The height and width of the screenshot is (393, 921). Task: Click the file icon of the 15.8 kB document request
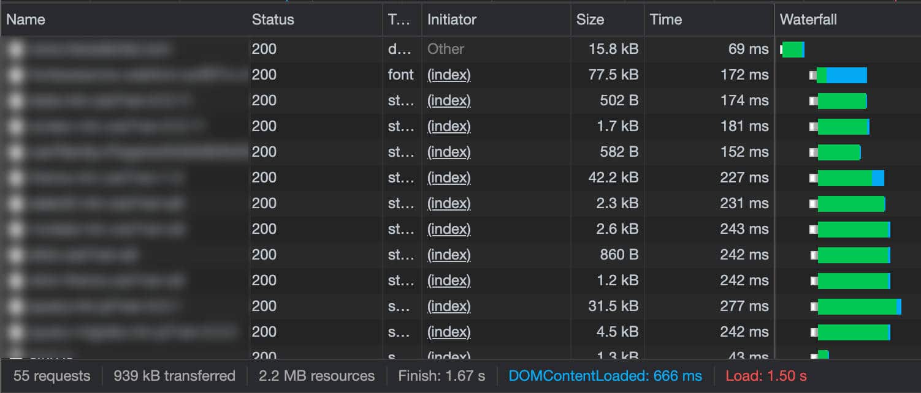click(x=17, y=50)
